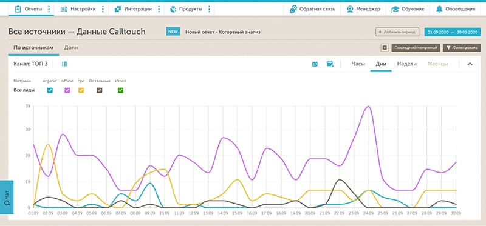The image size is (486, 226).
Task: Open Оповещения link
Action: click(x=460, y=9)
